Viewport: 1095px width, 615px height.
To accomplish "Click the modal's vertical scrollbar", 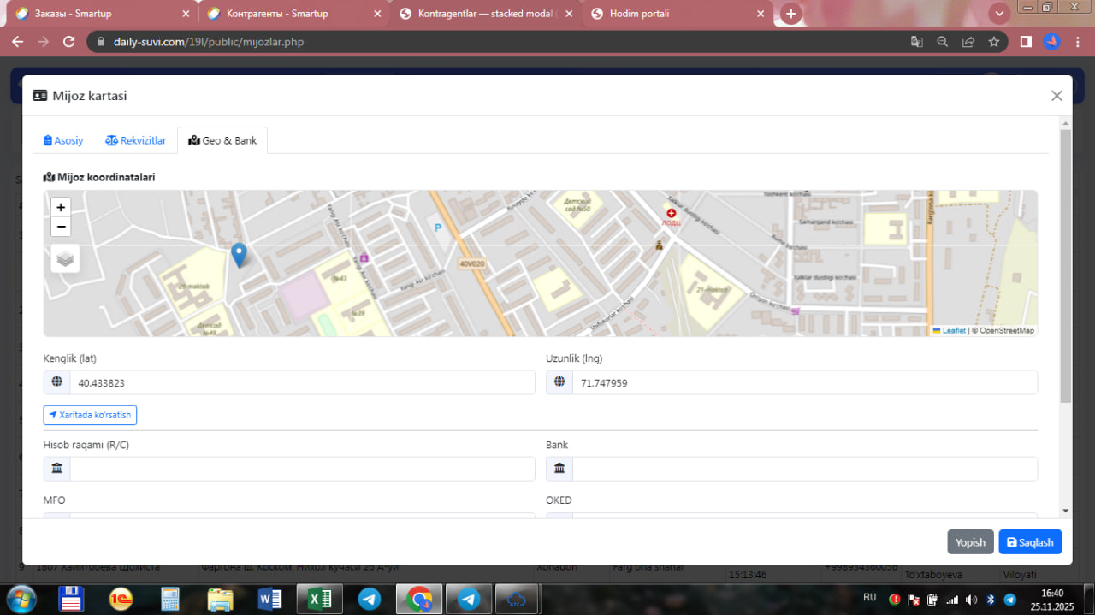I will click(1065, 265).
